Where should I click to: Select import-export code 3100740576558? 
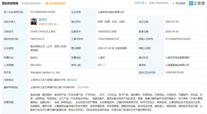(x=174, y=73)
